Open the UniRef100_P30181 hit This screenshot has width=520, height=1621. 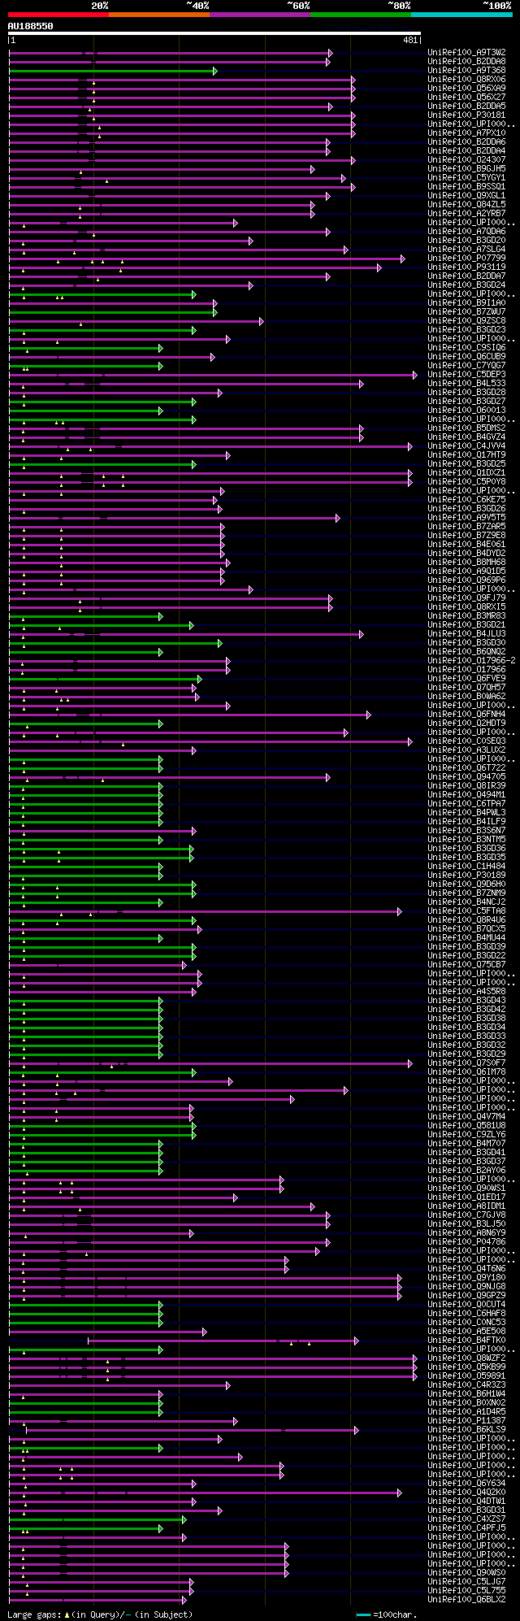(x=466, y=115)
